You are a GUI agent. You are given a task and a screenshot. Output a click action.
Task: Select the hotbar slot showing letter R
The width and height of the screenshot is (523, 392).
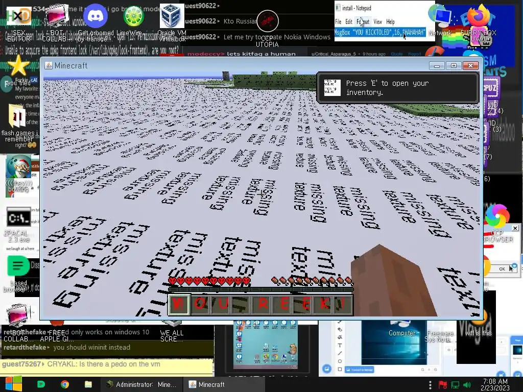tap(262, 304)
